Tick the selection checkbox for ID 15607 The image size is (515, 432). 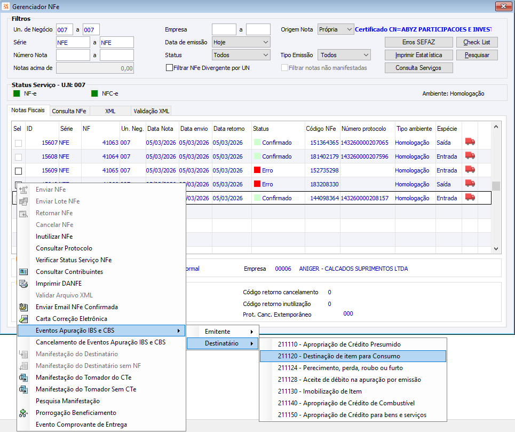(x=18, y=143)
